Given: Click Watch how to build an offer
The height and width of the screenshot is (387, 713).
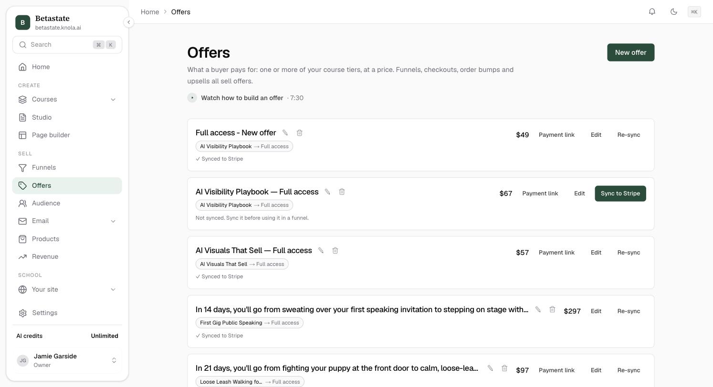Looking at the screenshot, I should pyautogui.click(x=242, y=98).
